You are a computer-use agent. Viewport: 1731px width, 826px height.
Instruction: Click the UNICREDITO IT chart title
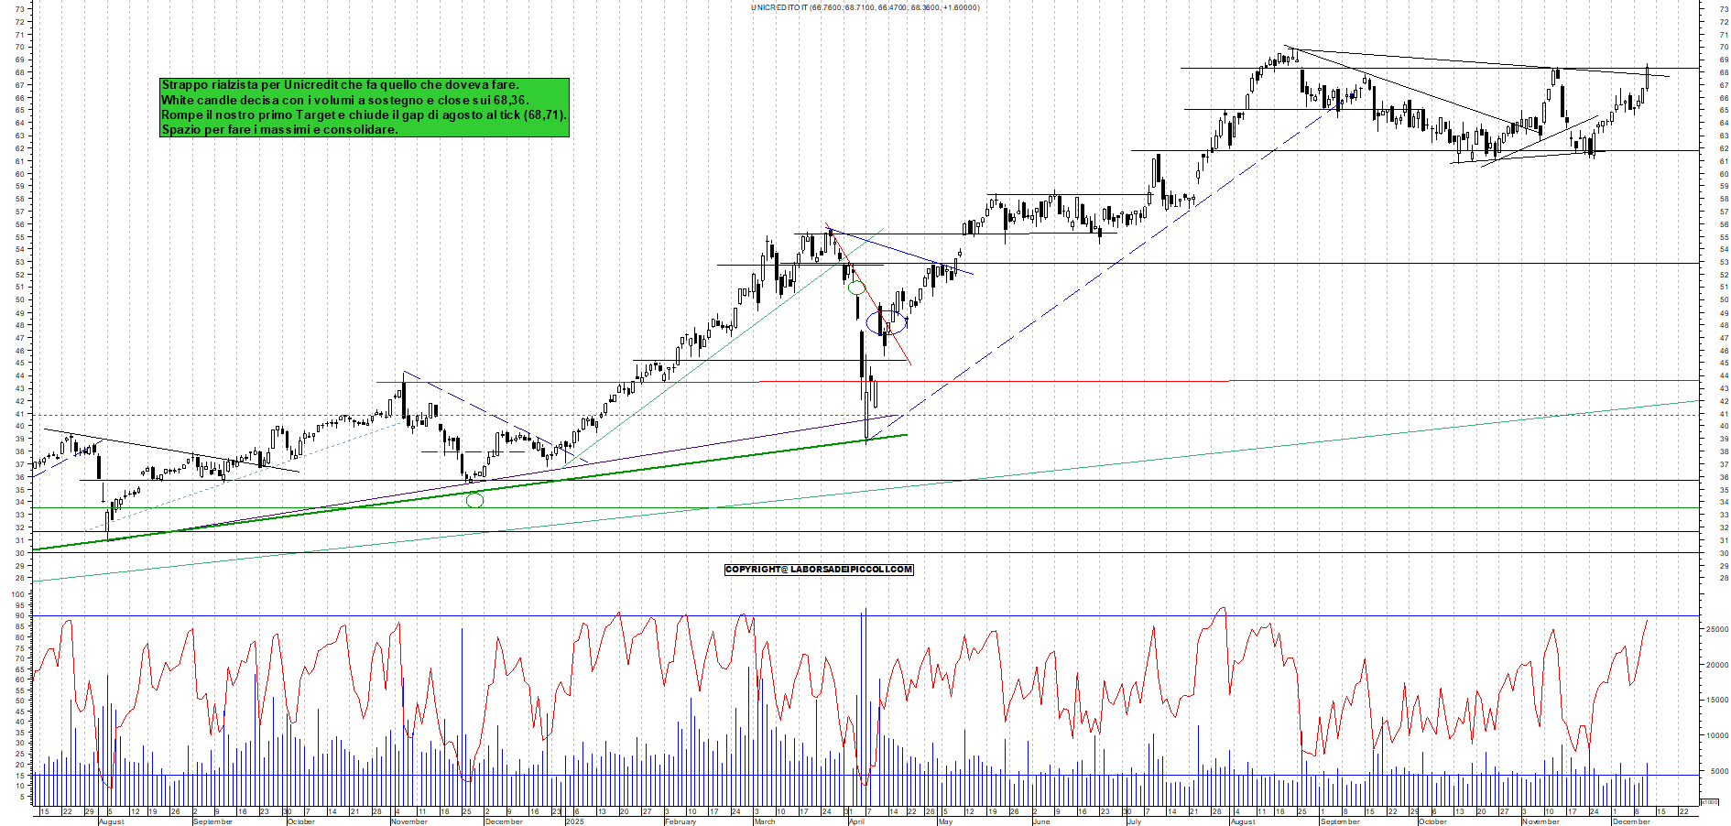coord(865,7)
